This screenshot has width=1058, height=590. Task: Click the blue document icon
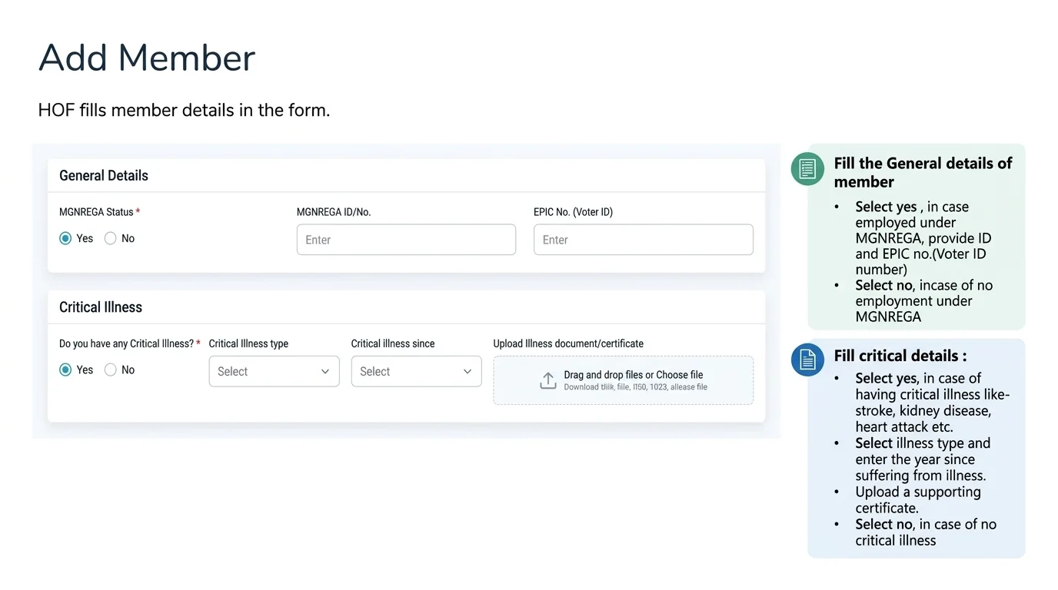point(807,360)
